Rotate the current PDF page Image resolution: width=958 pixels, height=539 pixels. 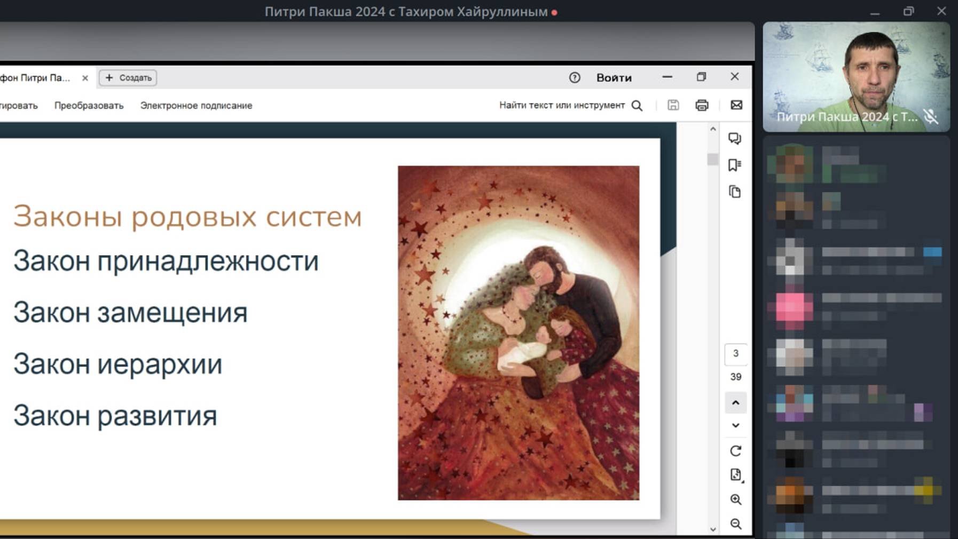pos(735,450)
